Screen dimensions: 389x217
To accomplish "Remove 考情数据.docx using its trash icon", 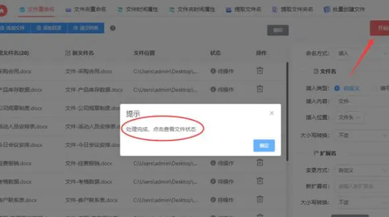I will coord(260,181).
